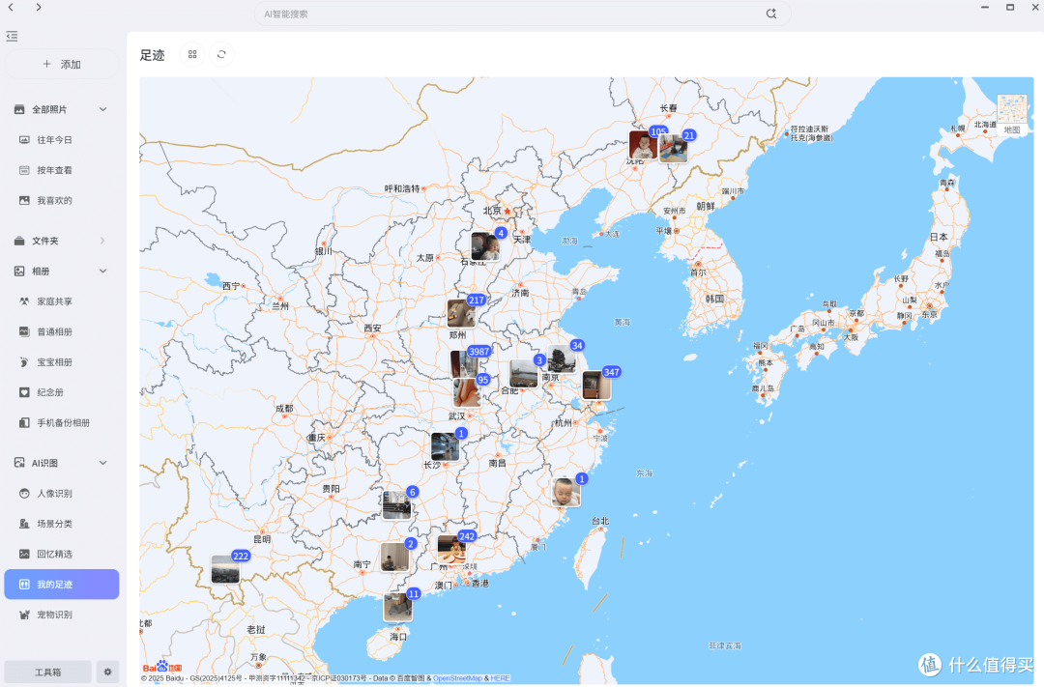The image size is (1044, 687).
Task: Open the HERE link in map footer
Action: 501,678
